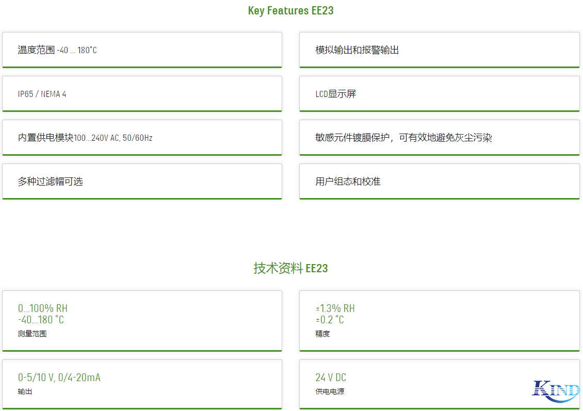
Task: Select the 24 V DC 供电电源 card
Action: pos(439,384)
